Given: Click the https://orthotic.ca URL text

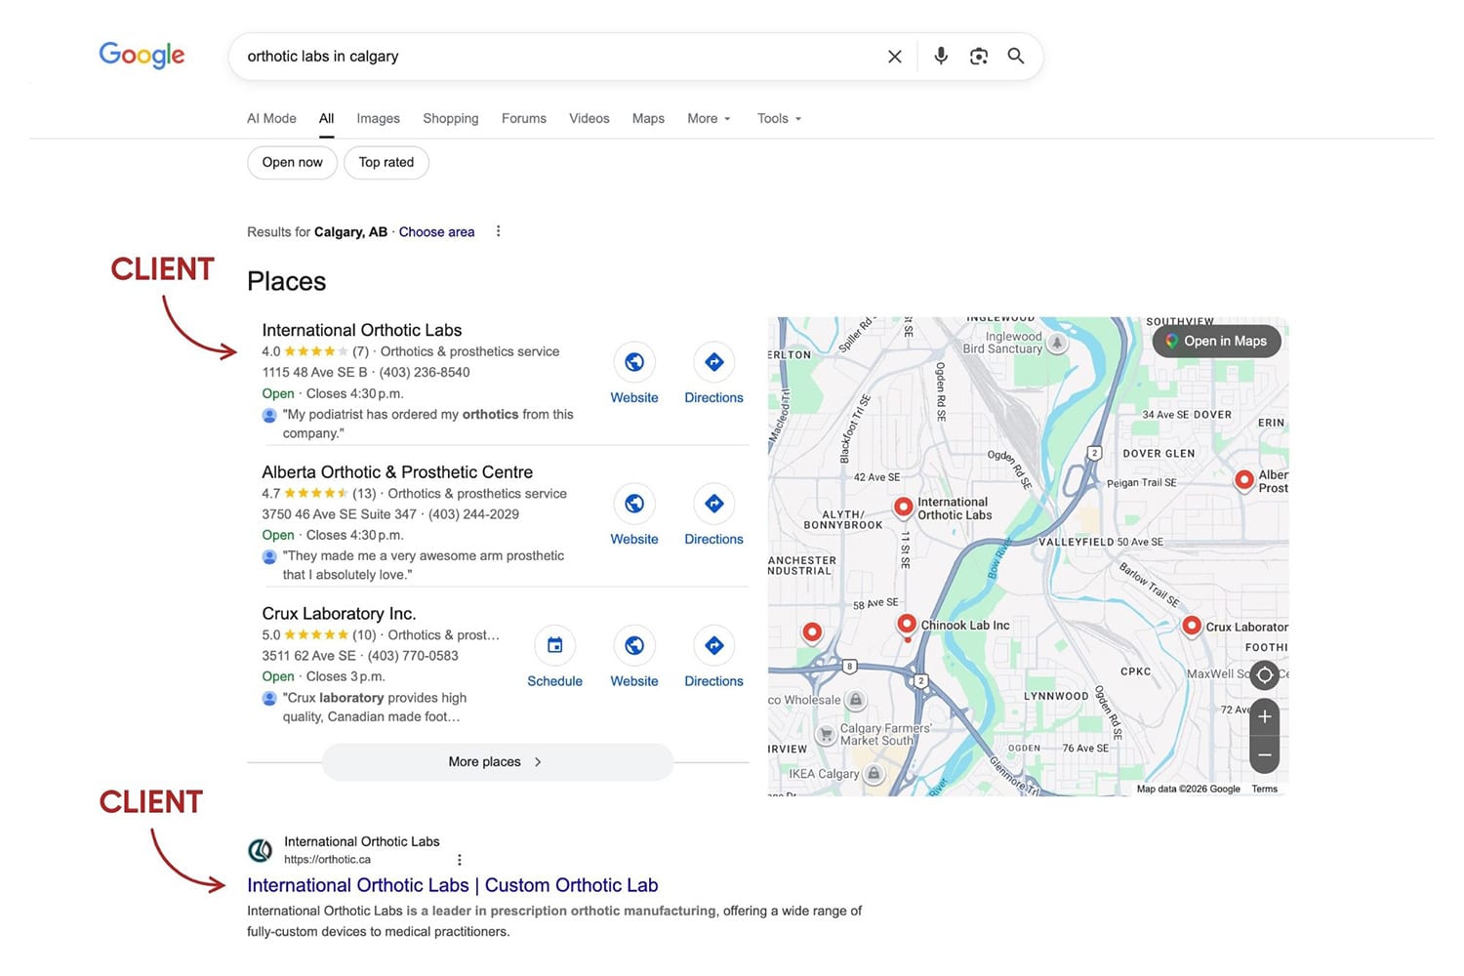Looking at the screenshot, I should (327, 860).
